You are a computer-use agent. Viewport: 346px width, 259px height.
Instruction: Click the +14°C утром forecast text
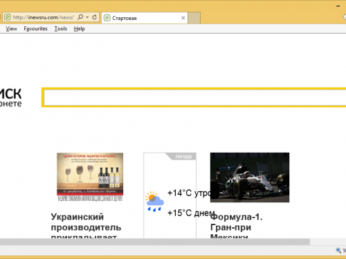189,193
